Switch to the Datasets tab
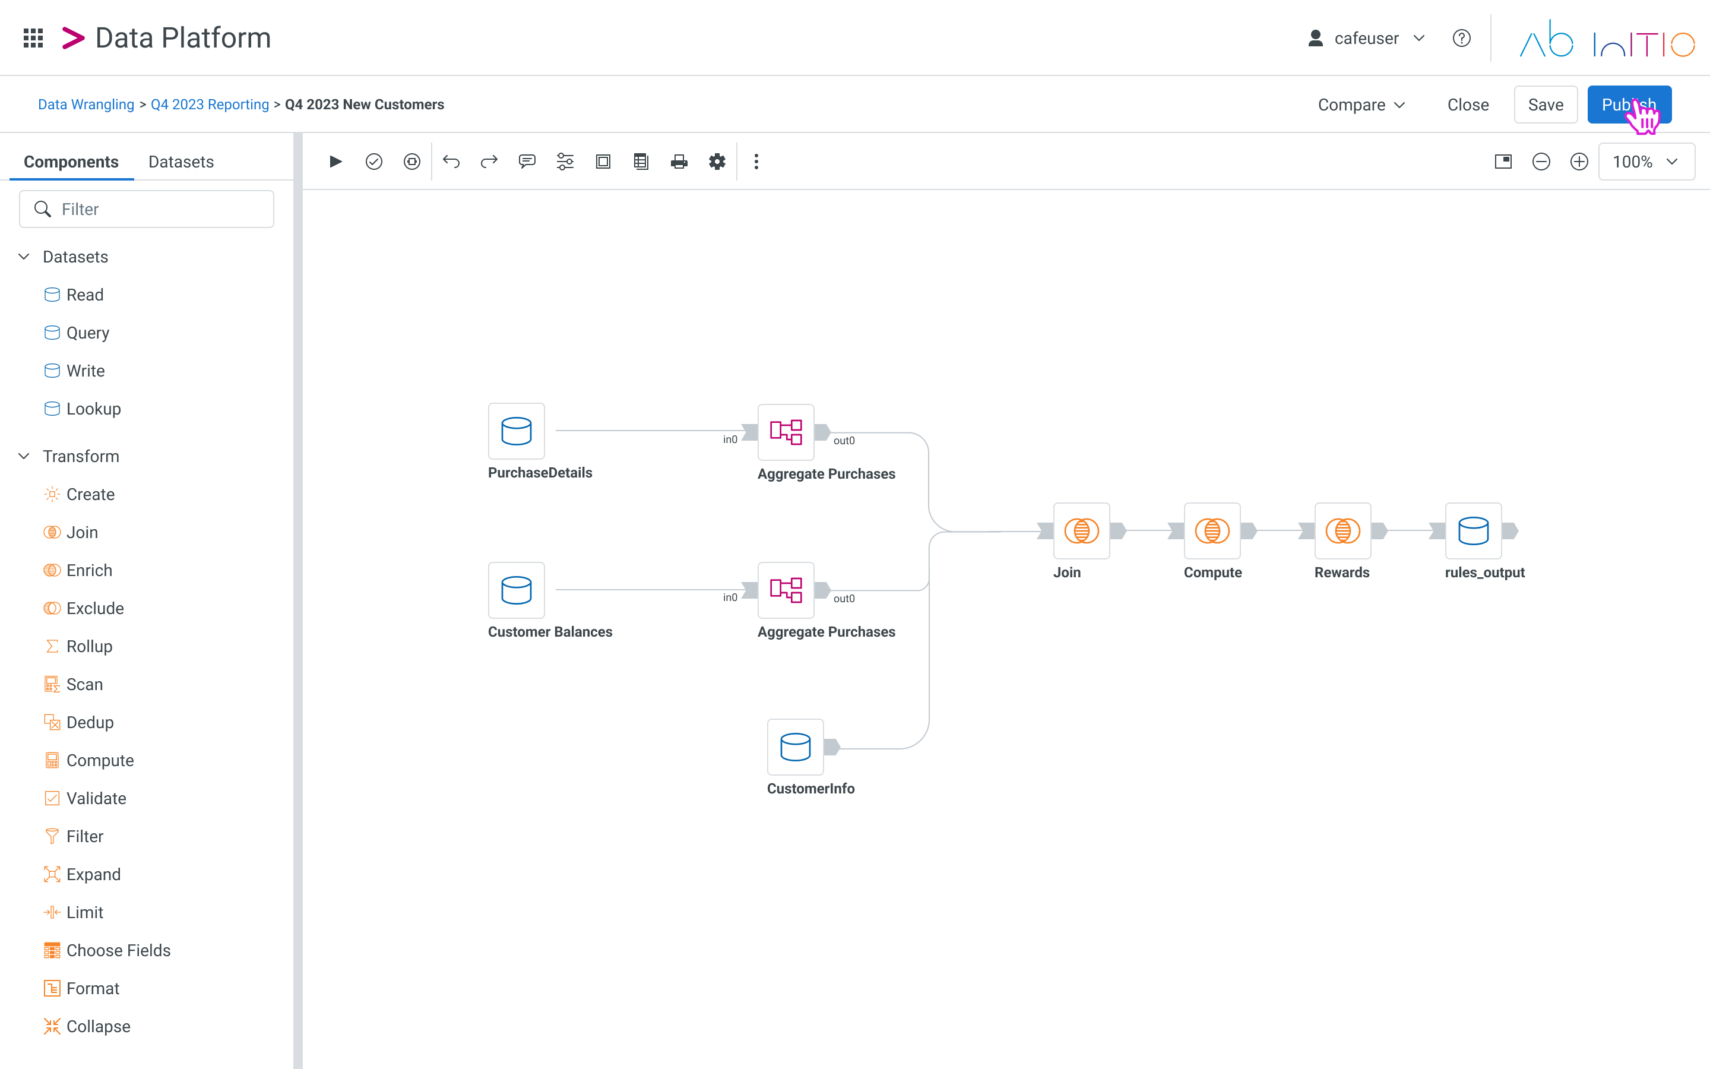This screenshot has height=1069, width=1710. tap(181, 162)
